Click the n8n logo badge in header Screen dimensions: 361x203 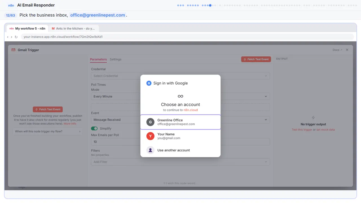pyautogui.click(x=11, y=5)
